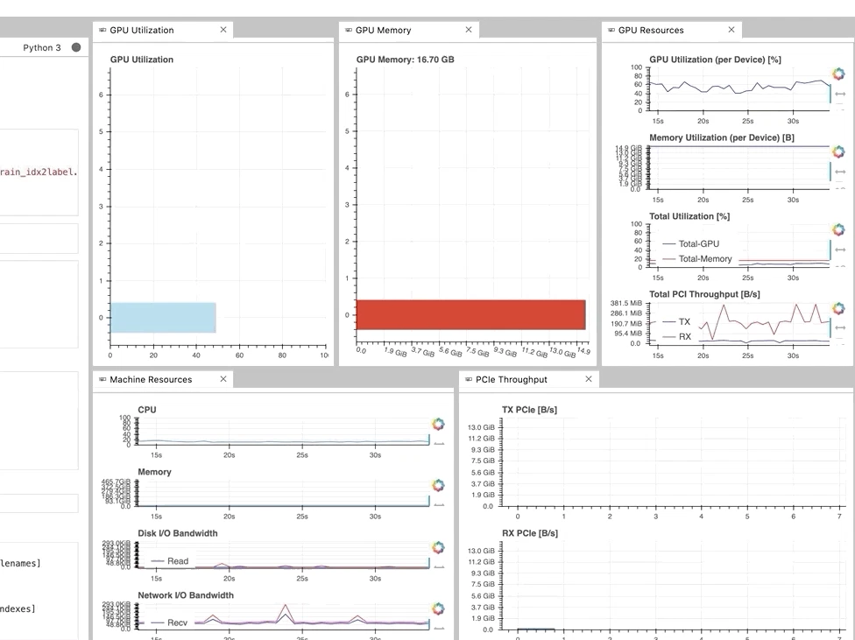Viewport: 855px width, 640px height.
Task: Click Bokeh logo beside the CPU chart
Action: (x=438, y=424)
